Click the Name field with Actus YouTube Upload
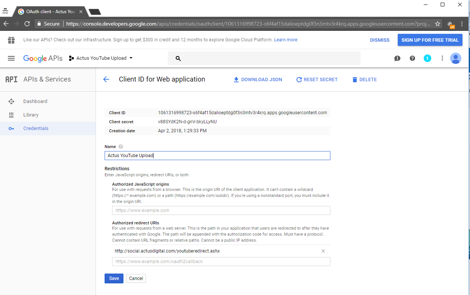 [218, 156]
